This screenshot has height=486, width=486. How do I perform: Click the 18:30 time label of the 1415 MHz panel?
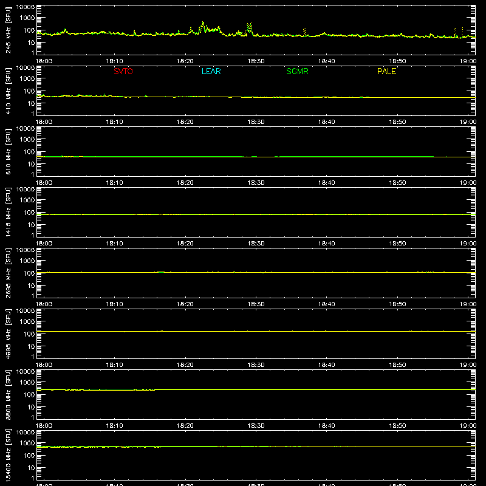pyautogui.click(x=256, y=244)
